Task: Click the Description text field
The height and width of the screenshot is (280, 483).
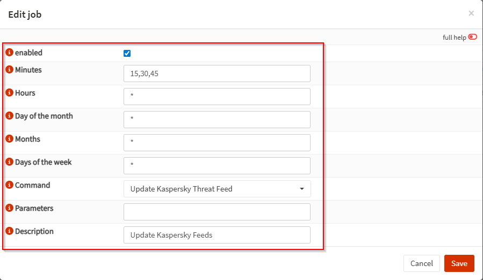Action: [217, 235]
